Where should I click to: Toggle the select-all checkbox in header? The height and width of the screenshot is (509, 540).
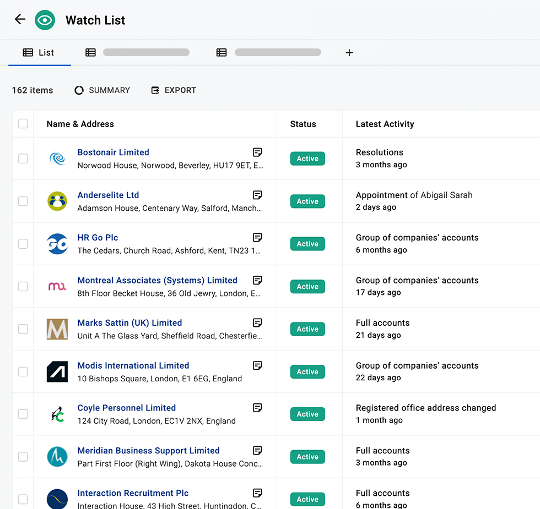(x=23, y=124)
